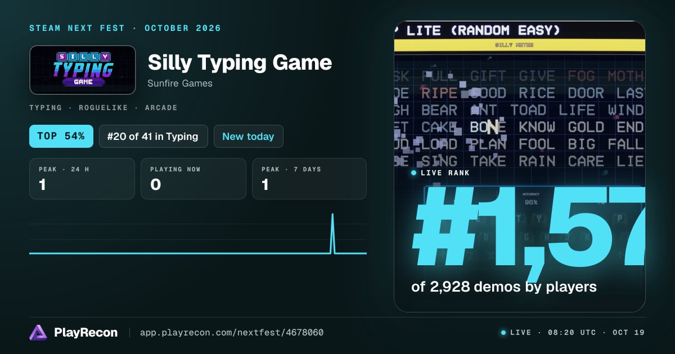Click the spike on the player chart

pos(332,233)
